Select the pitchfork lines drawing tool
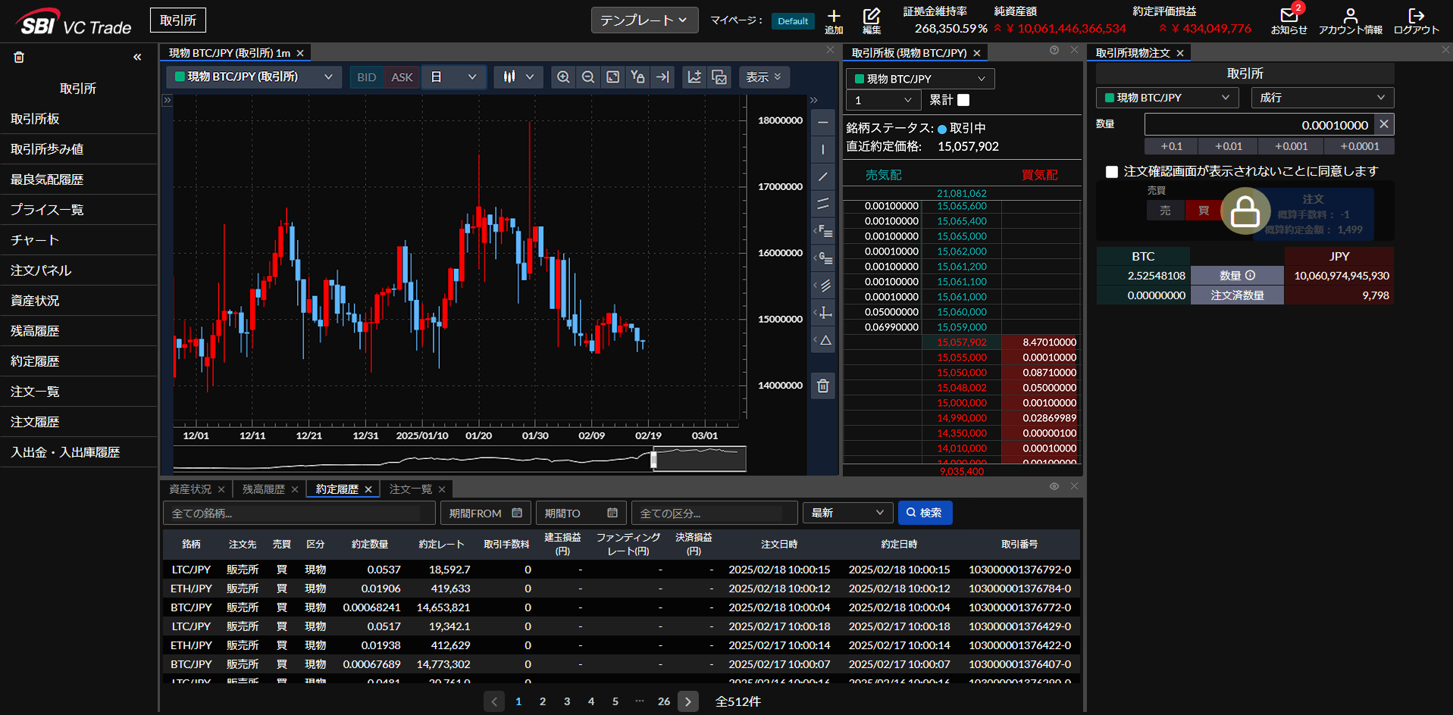1453x715 pixels. [823, 286]
